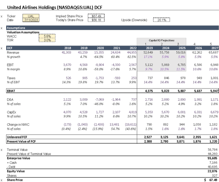
Task: Click the $56.18 Today's Share Price cell
Action: click(96, 20)
